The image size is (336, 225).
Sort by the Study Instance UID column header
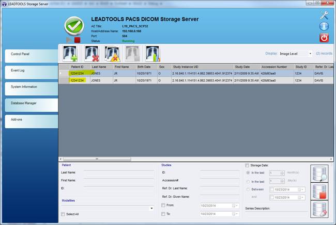(x=202, y=67)
